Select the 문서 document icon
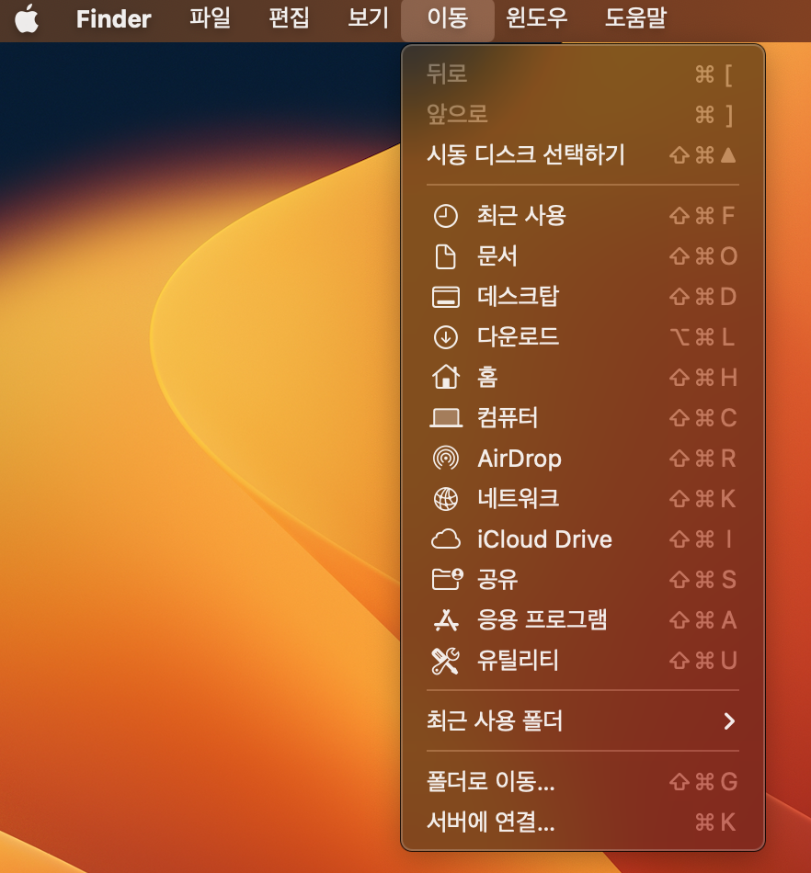Image resolution: width=811 pixels, height=873 pixels. tap(446, 256)
